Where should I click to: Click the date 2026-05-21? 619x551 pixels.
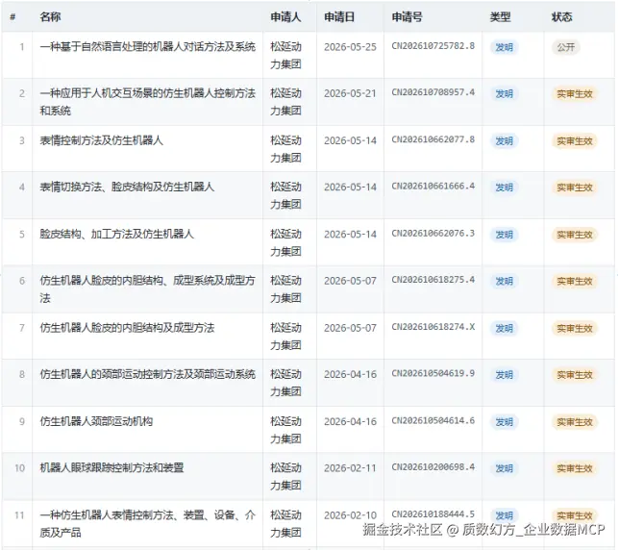[350, 93]
